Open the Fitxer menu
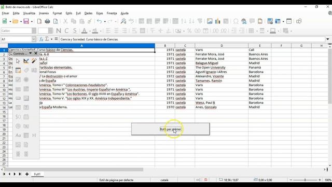This screenshot has height=187, width=332. 6,13
